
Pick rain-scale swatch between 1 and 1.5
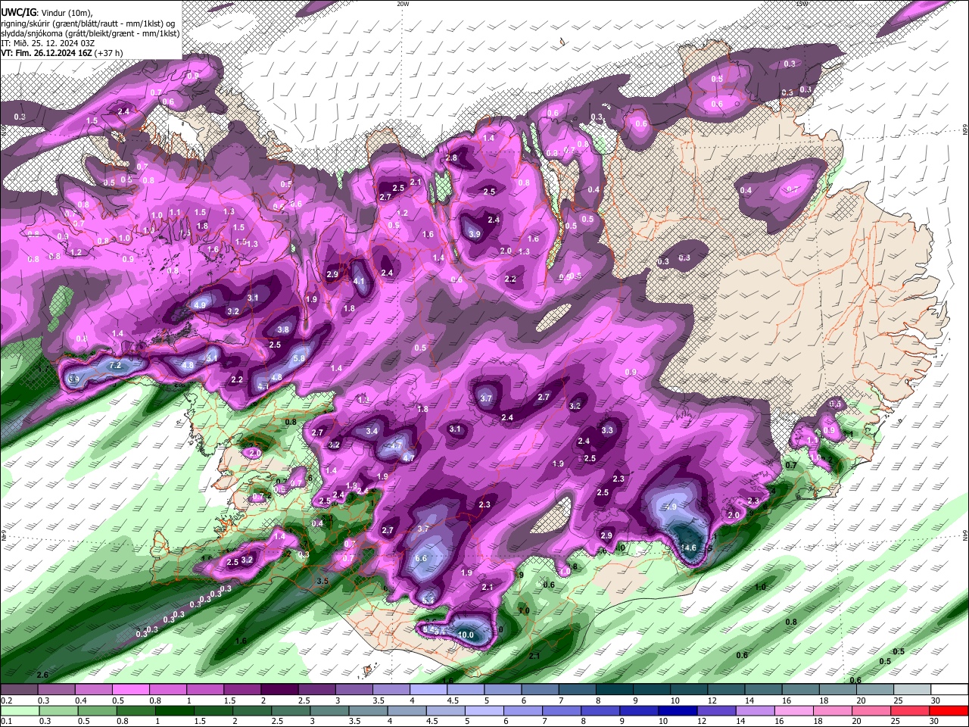pos(175,710)
